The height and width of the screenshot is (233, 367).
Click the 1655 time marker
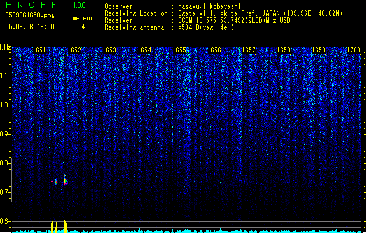(179, 50)
